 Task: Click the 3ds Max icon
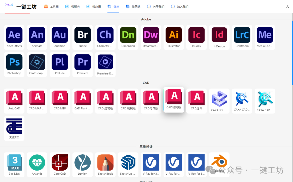(14, 165)
